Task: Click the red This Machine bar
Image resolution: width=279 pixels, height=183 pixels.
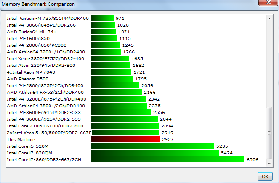Action: pos(125,139)
